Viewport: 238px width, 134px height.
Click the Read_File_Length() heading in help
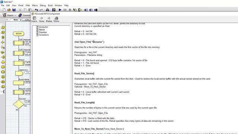coord(84,103)
